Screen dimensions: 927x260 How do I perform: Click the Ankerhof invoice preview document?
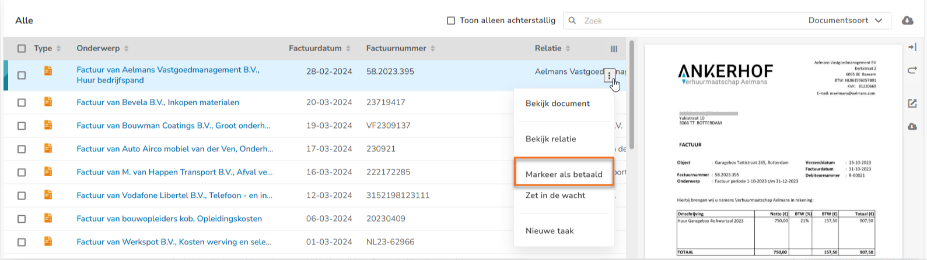click(x=773, y=152)
